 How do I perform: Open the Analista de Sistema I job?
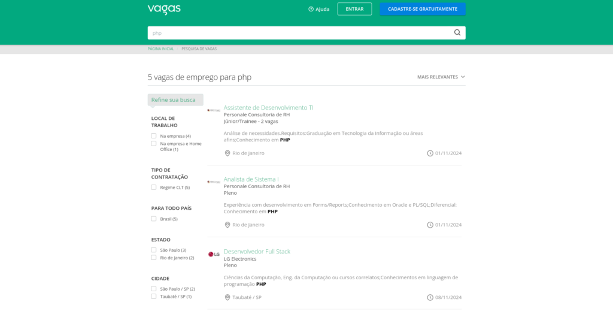[x=251, y=179]
